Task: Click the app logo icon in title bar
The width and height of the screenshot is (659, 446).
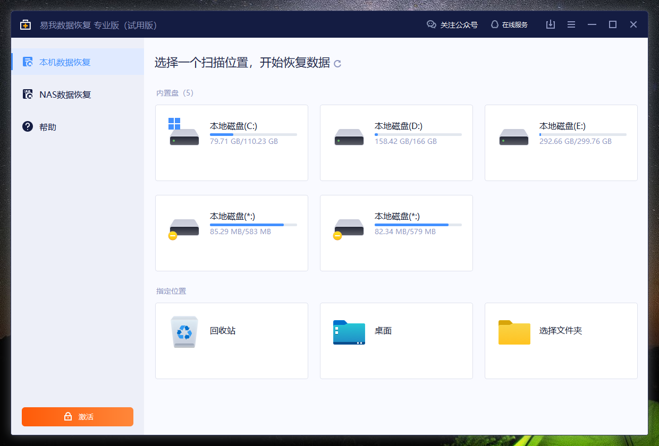Action: tap(26, 25)
